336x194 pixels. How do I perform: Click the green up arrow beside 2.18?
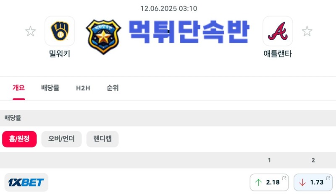258,182
